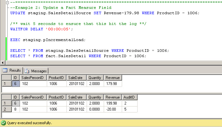Select Revenue column header in first grid

113,78
